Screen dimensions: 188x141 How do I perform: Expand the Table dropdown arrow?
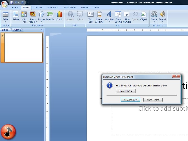click(x=5, y=22)
